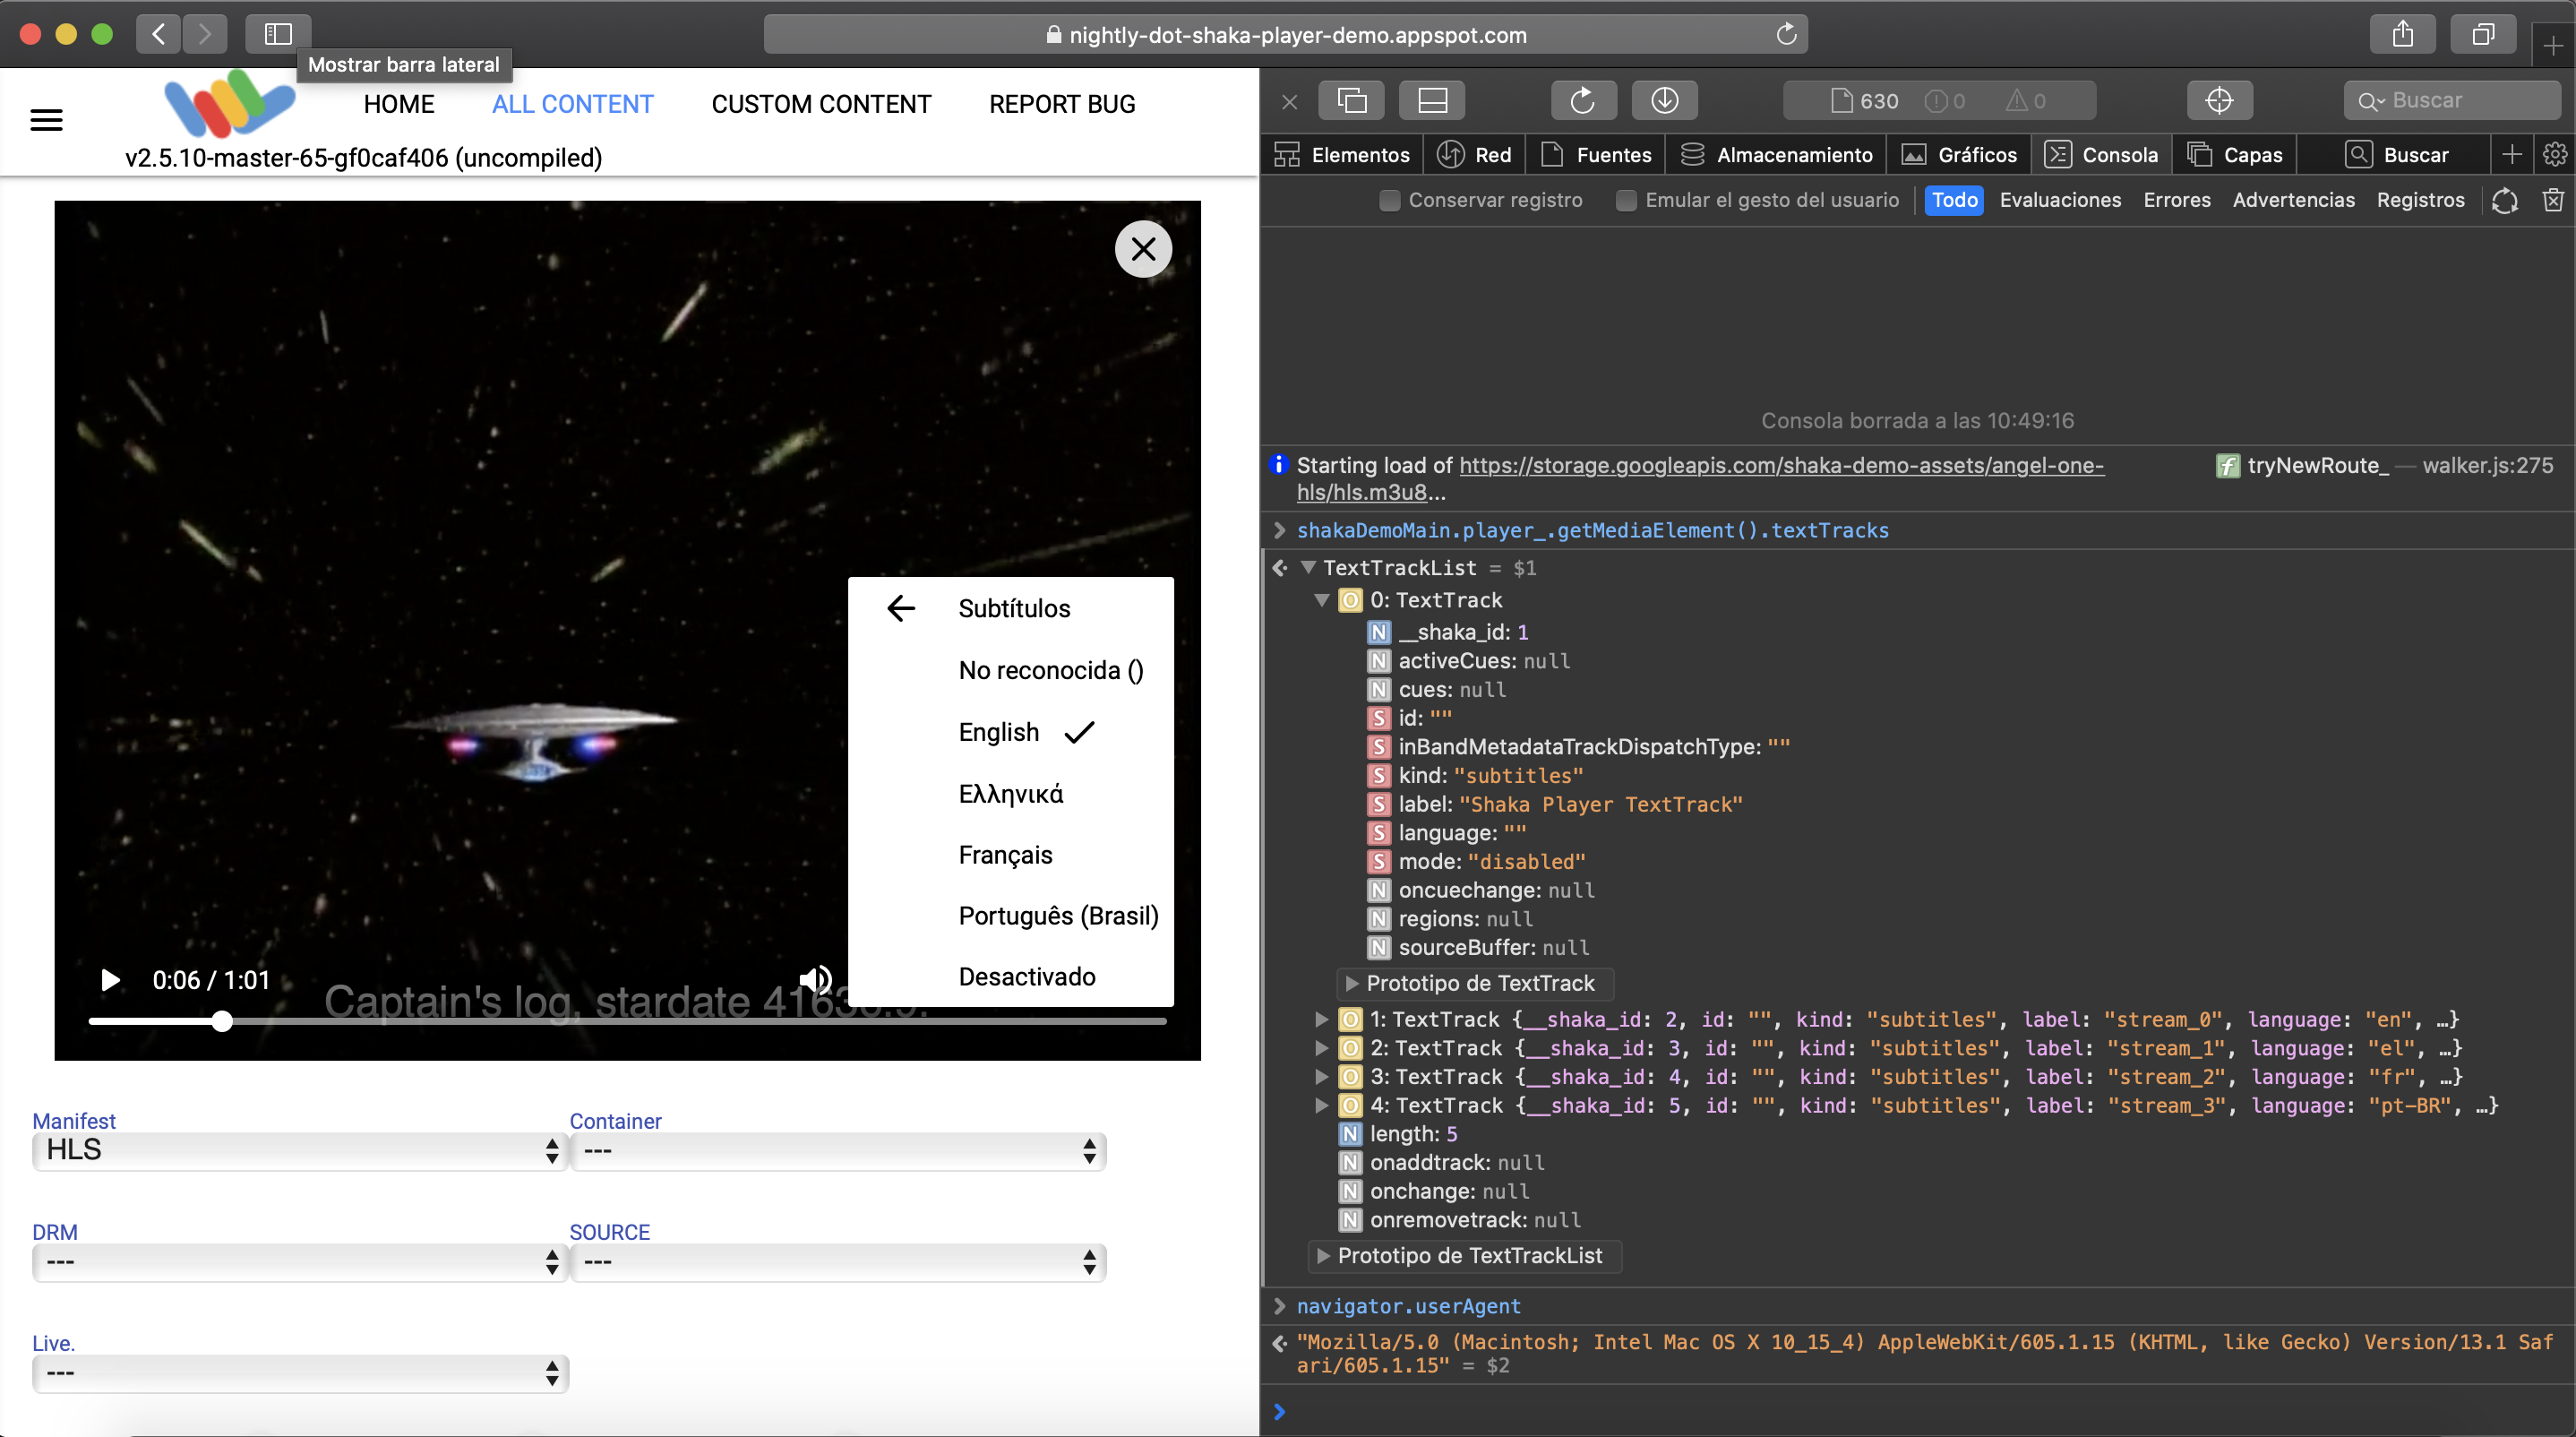Reload the page from the inspector toolbar

click(1583, 100)
